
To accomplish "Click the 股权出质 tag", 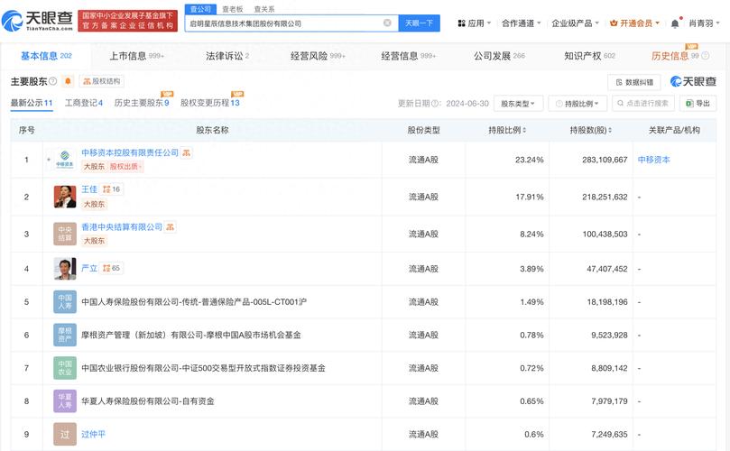I will (x=125, y=166).
